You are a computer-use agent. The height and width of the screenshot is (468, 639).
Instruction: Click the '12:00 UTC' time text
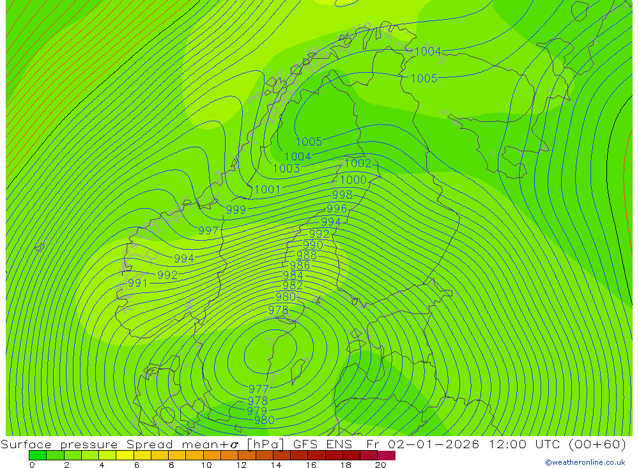[525, 444]
